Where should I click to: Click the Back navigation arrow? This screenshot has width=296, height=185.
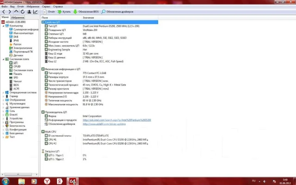[4, 12]
